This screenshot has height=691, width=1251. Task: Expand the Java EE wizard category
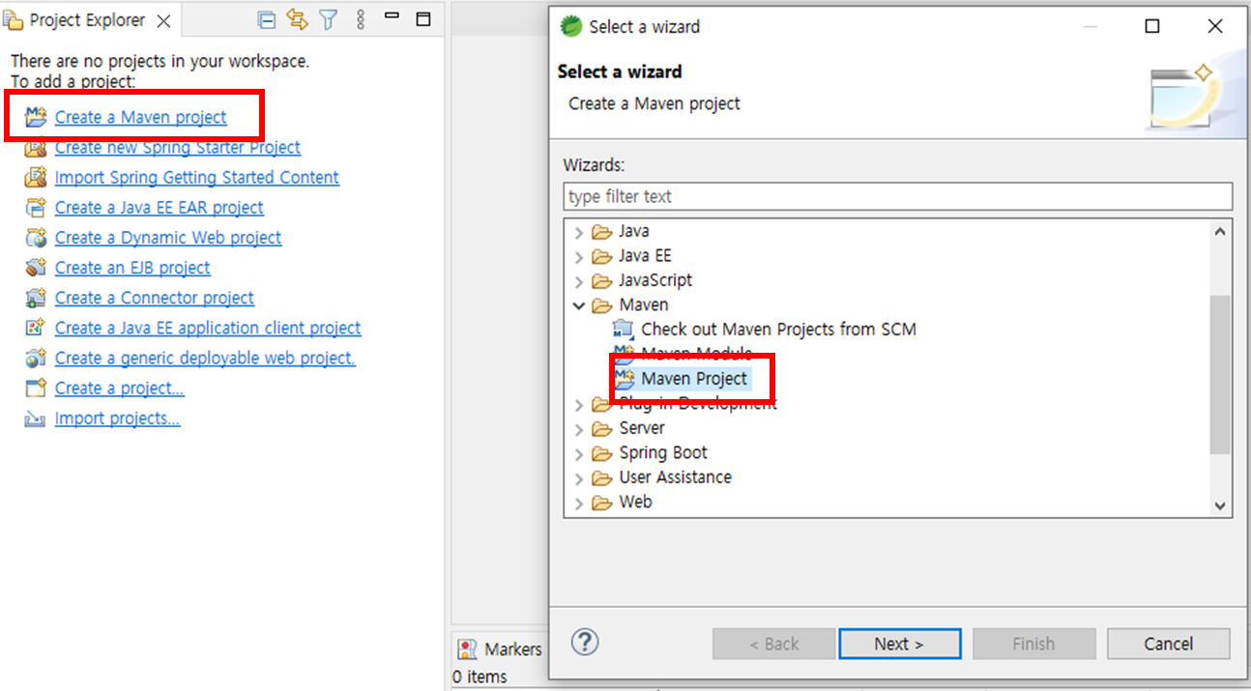(578, 256)
